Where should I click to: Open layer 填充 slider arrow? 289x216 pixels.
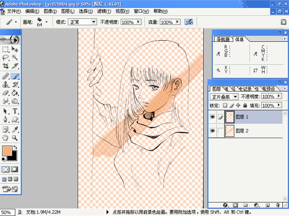pyautogui.click(x=279, y=105)
